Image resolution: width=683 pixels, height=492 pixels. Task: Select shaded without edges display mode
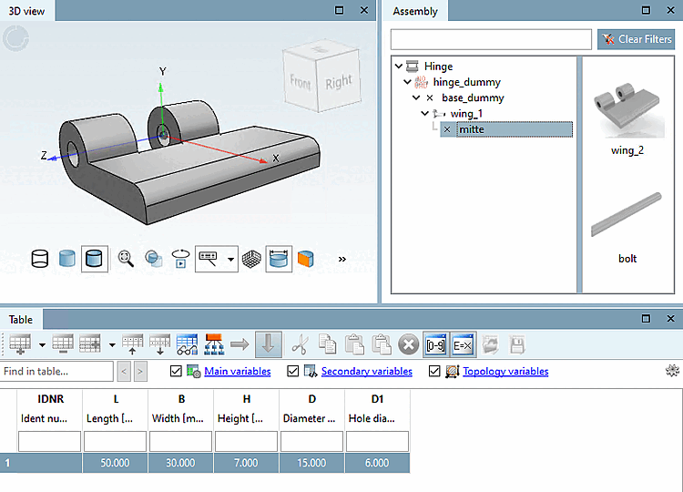click(67, 259)
